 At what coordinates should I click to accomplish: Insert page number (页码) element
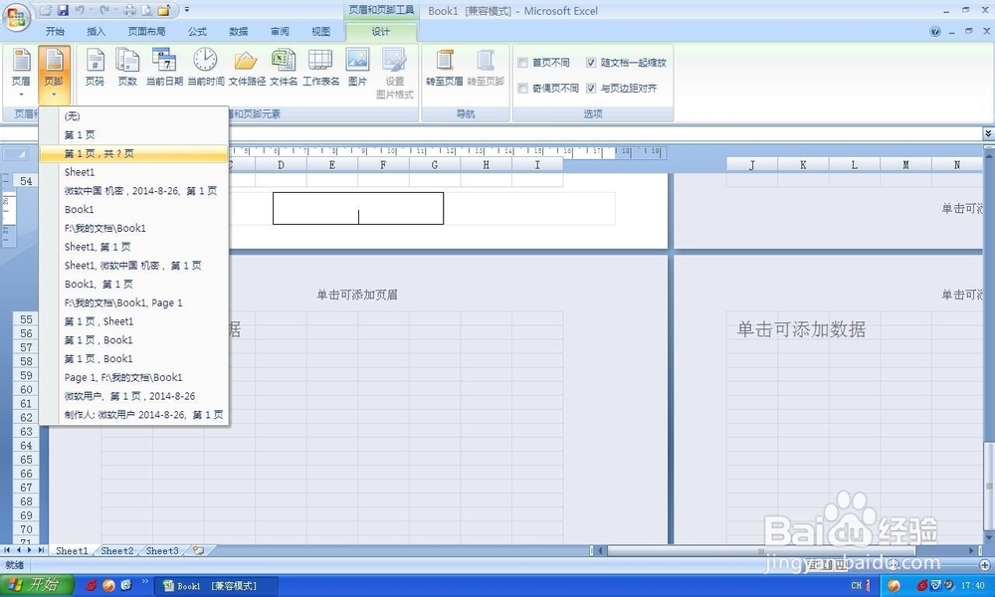tap(95, 68)
